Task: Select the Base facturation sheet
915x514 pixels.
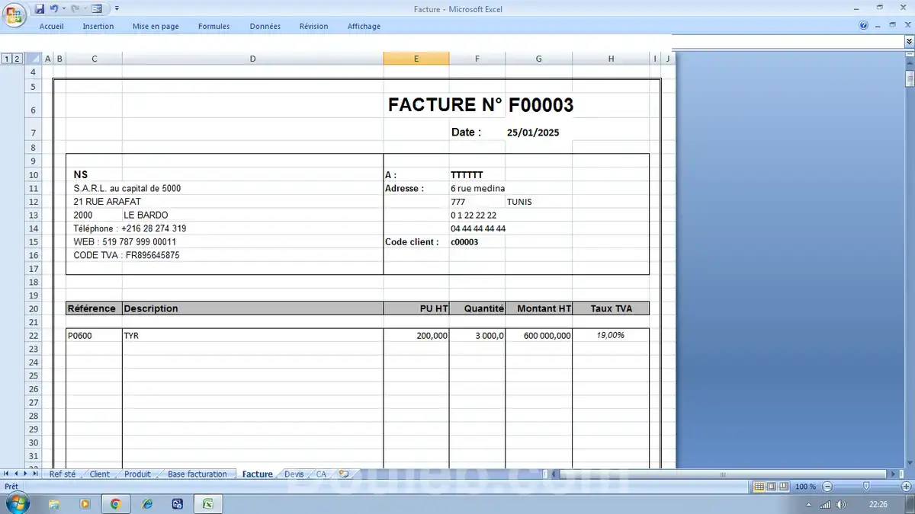Action: coord(196,473)
